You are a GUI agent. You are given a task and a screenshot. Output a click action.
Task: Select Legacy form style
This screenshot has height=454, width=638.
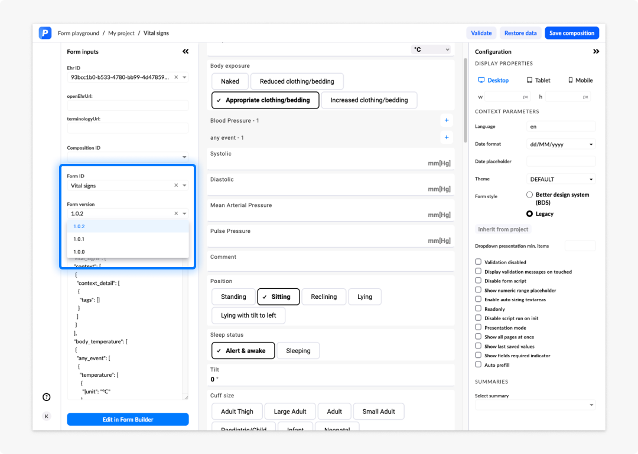tap(529, 213)
